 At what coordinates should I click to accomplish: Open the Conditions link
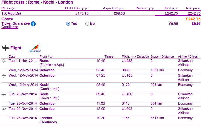10,27
